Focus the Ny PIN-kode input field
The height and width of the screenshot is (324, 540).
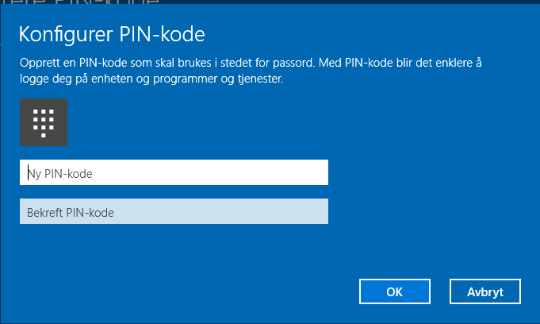click(x=174, y=172)
